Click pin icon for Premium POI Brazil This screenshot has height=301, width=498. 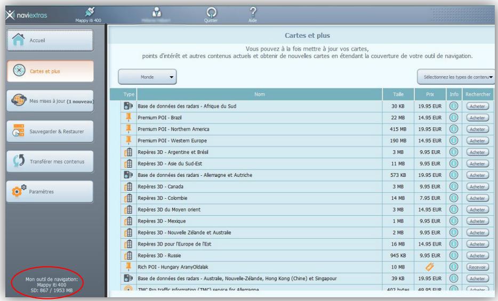pyautogui.click(x=128, y=117)
